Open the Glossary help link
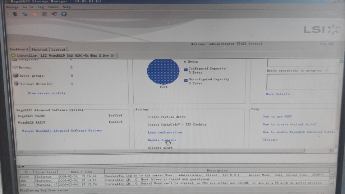The image size is (345, 194). tap(270, 139)
